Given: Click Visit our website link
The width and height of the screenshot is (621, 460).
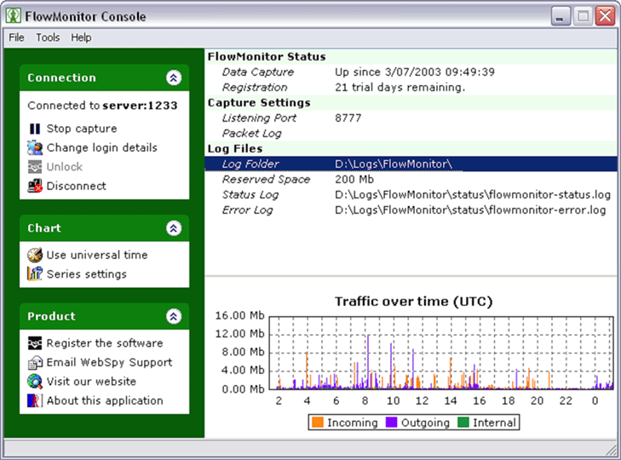Looking at the screenshot, I should point(91,381).
